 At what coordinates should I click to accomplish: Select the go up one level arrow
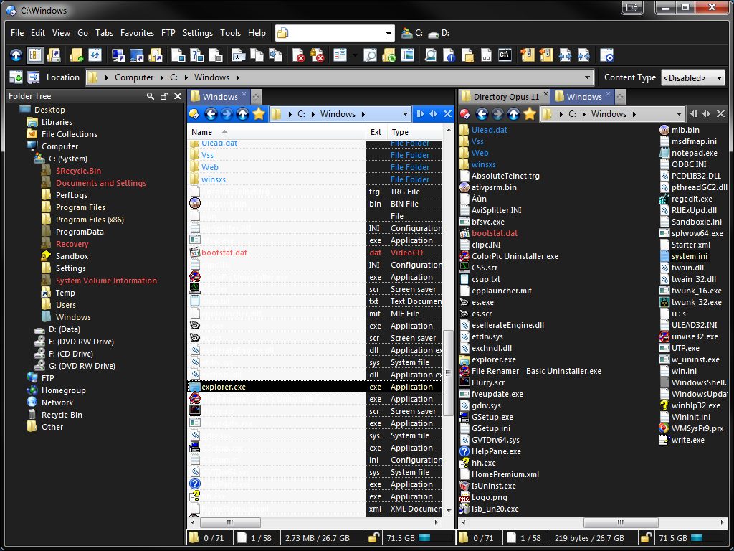15,55
